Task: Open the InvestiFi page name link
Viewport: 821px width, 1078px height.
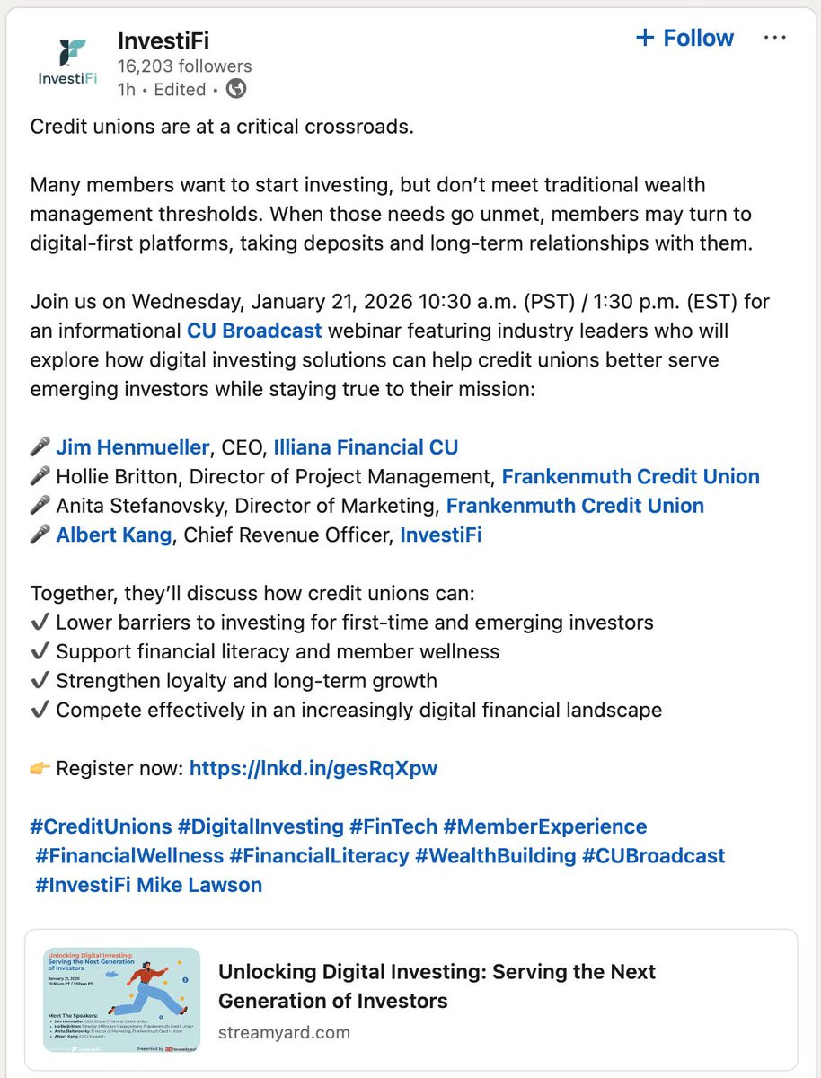Action: pyautogui.click(x=163, y=40)
